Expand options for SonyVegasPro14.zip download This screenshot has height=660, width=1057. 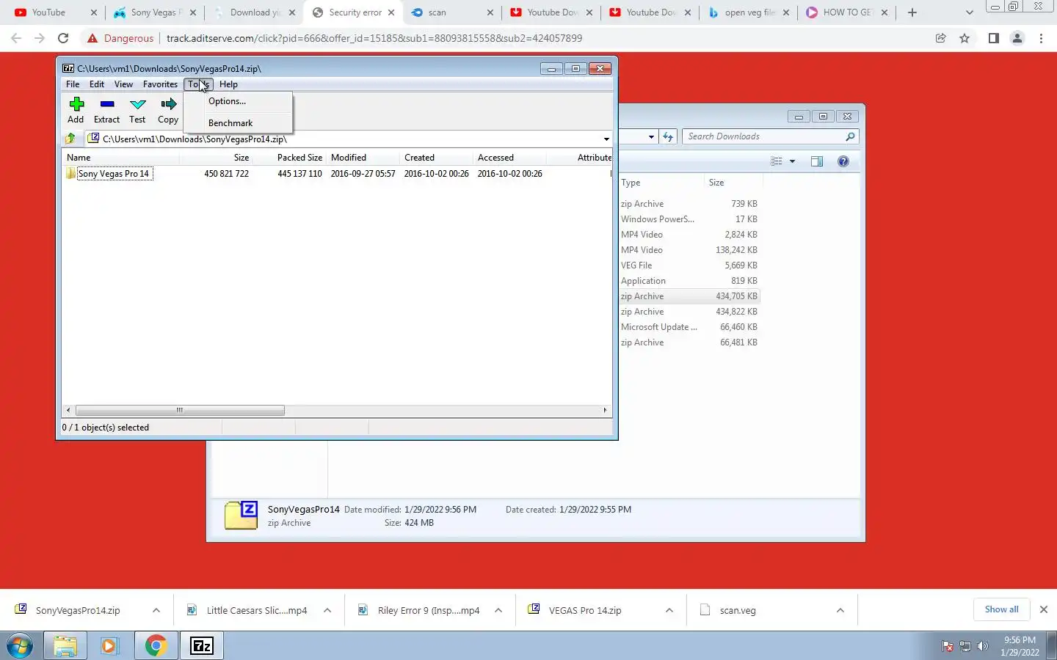[156, 610]
